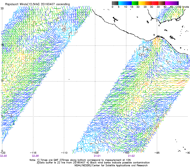Click the longitude label '-120'
190x167 pixels.
[x=3, y=153]
